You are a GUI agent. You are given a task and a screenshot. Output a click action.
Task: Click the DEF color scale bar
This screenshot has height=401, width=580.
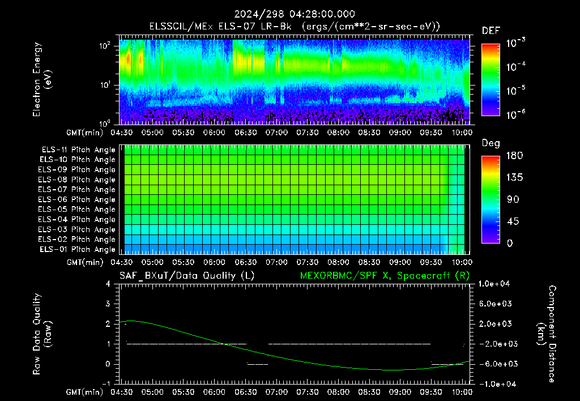(491, 80)
